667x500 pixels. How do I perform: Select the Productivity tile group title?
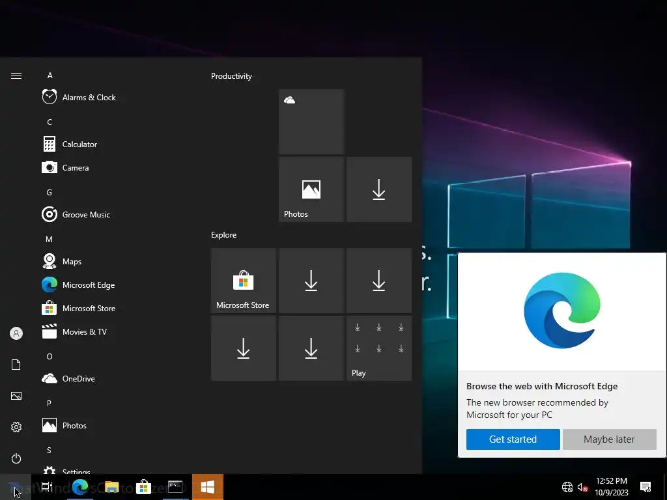point(231,76)
